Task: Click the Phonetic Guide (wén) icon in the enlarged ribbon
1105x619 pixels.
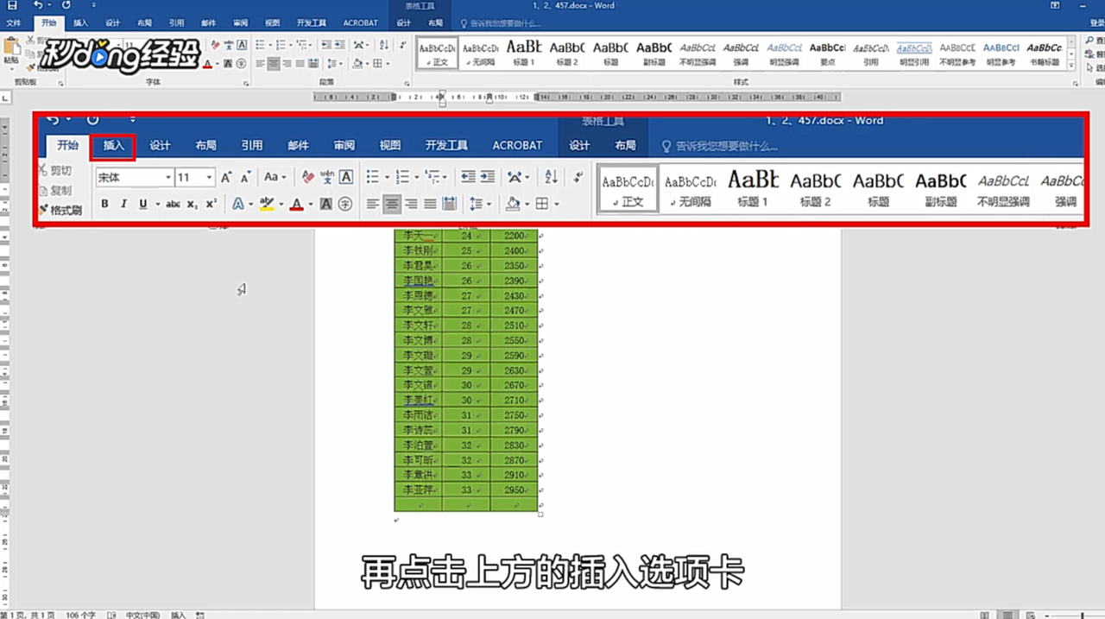Action: pos(327,177)
